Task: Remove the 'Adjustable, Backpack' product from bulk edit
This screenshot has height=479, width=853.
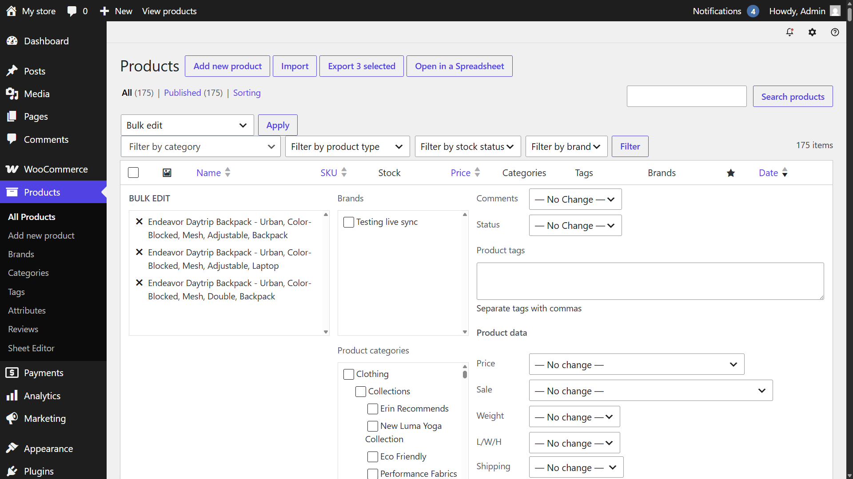Action: (x=139, y=221)
